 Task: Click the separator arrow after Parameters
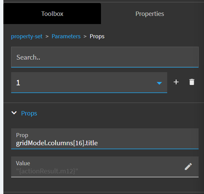85,36
